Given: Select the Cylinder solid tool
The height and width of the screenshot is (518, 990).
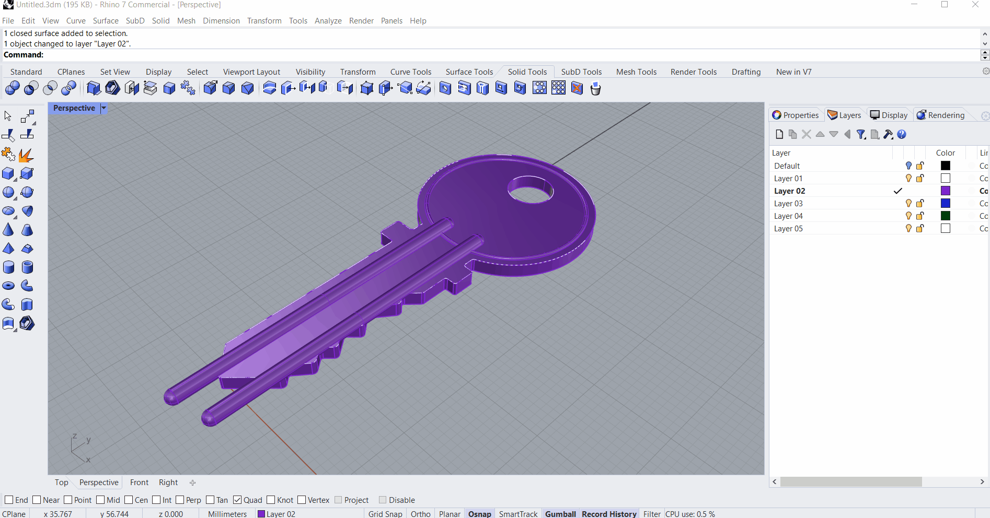Looking at the screenshot, I should point(8,267).
